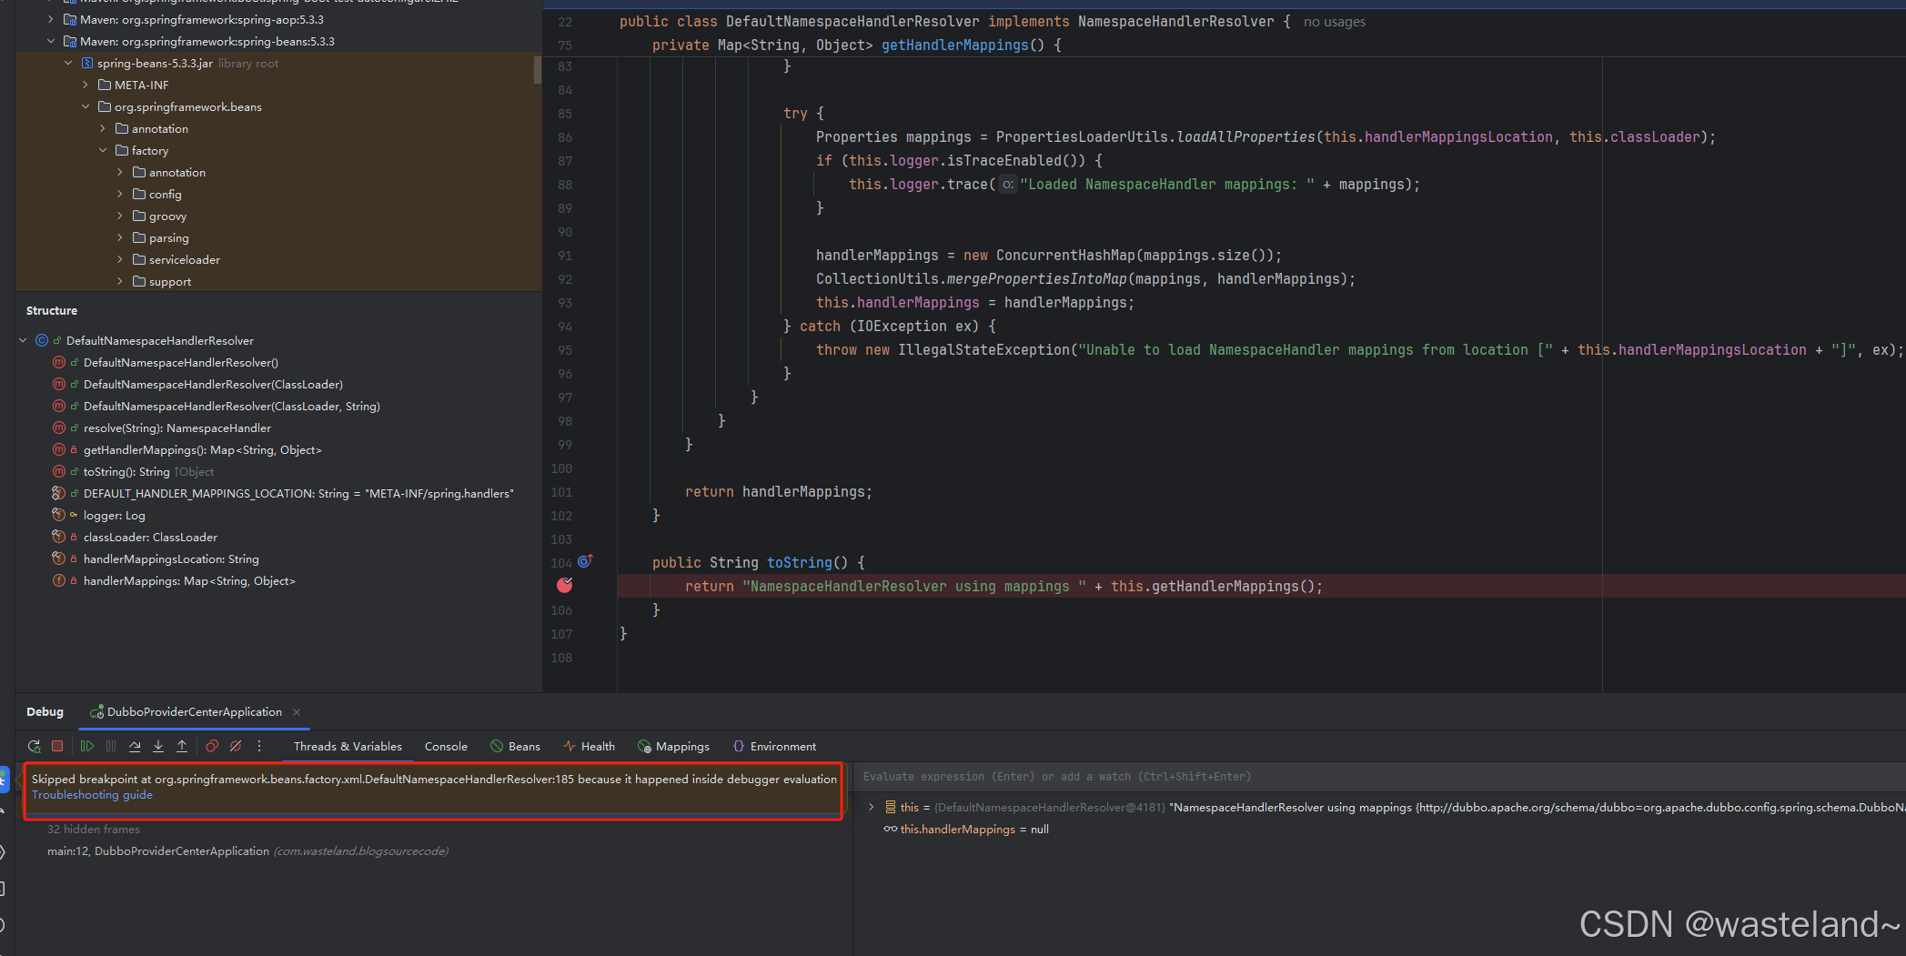Open the View Breakpoints dialog icon
The height and width of the screenshot is (956, 1906).
[x=212, y=746]
